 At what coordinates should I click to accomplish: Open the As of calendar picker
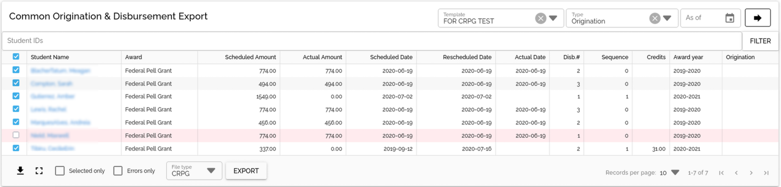pyautogui.click(x=729, y=18)
